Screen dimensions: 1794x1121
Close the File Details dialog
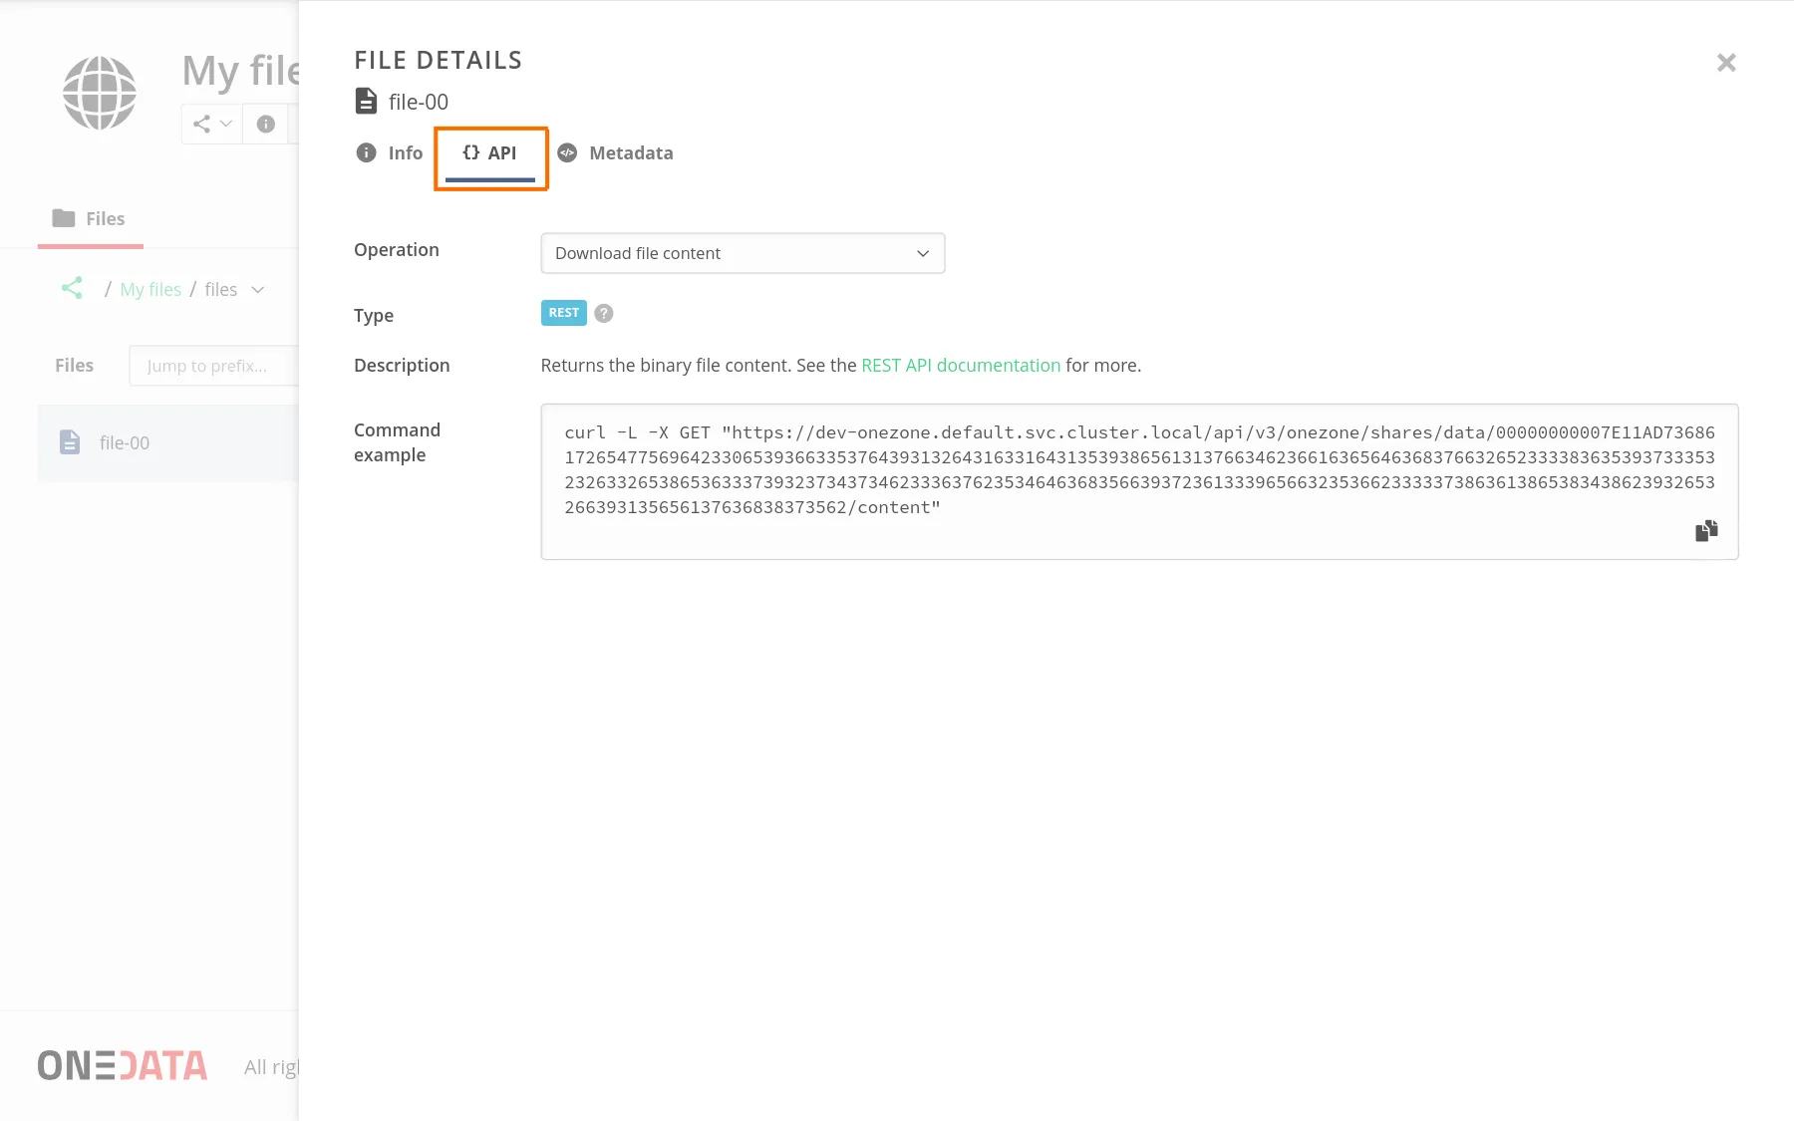click(x=1727, y=62)
